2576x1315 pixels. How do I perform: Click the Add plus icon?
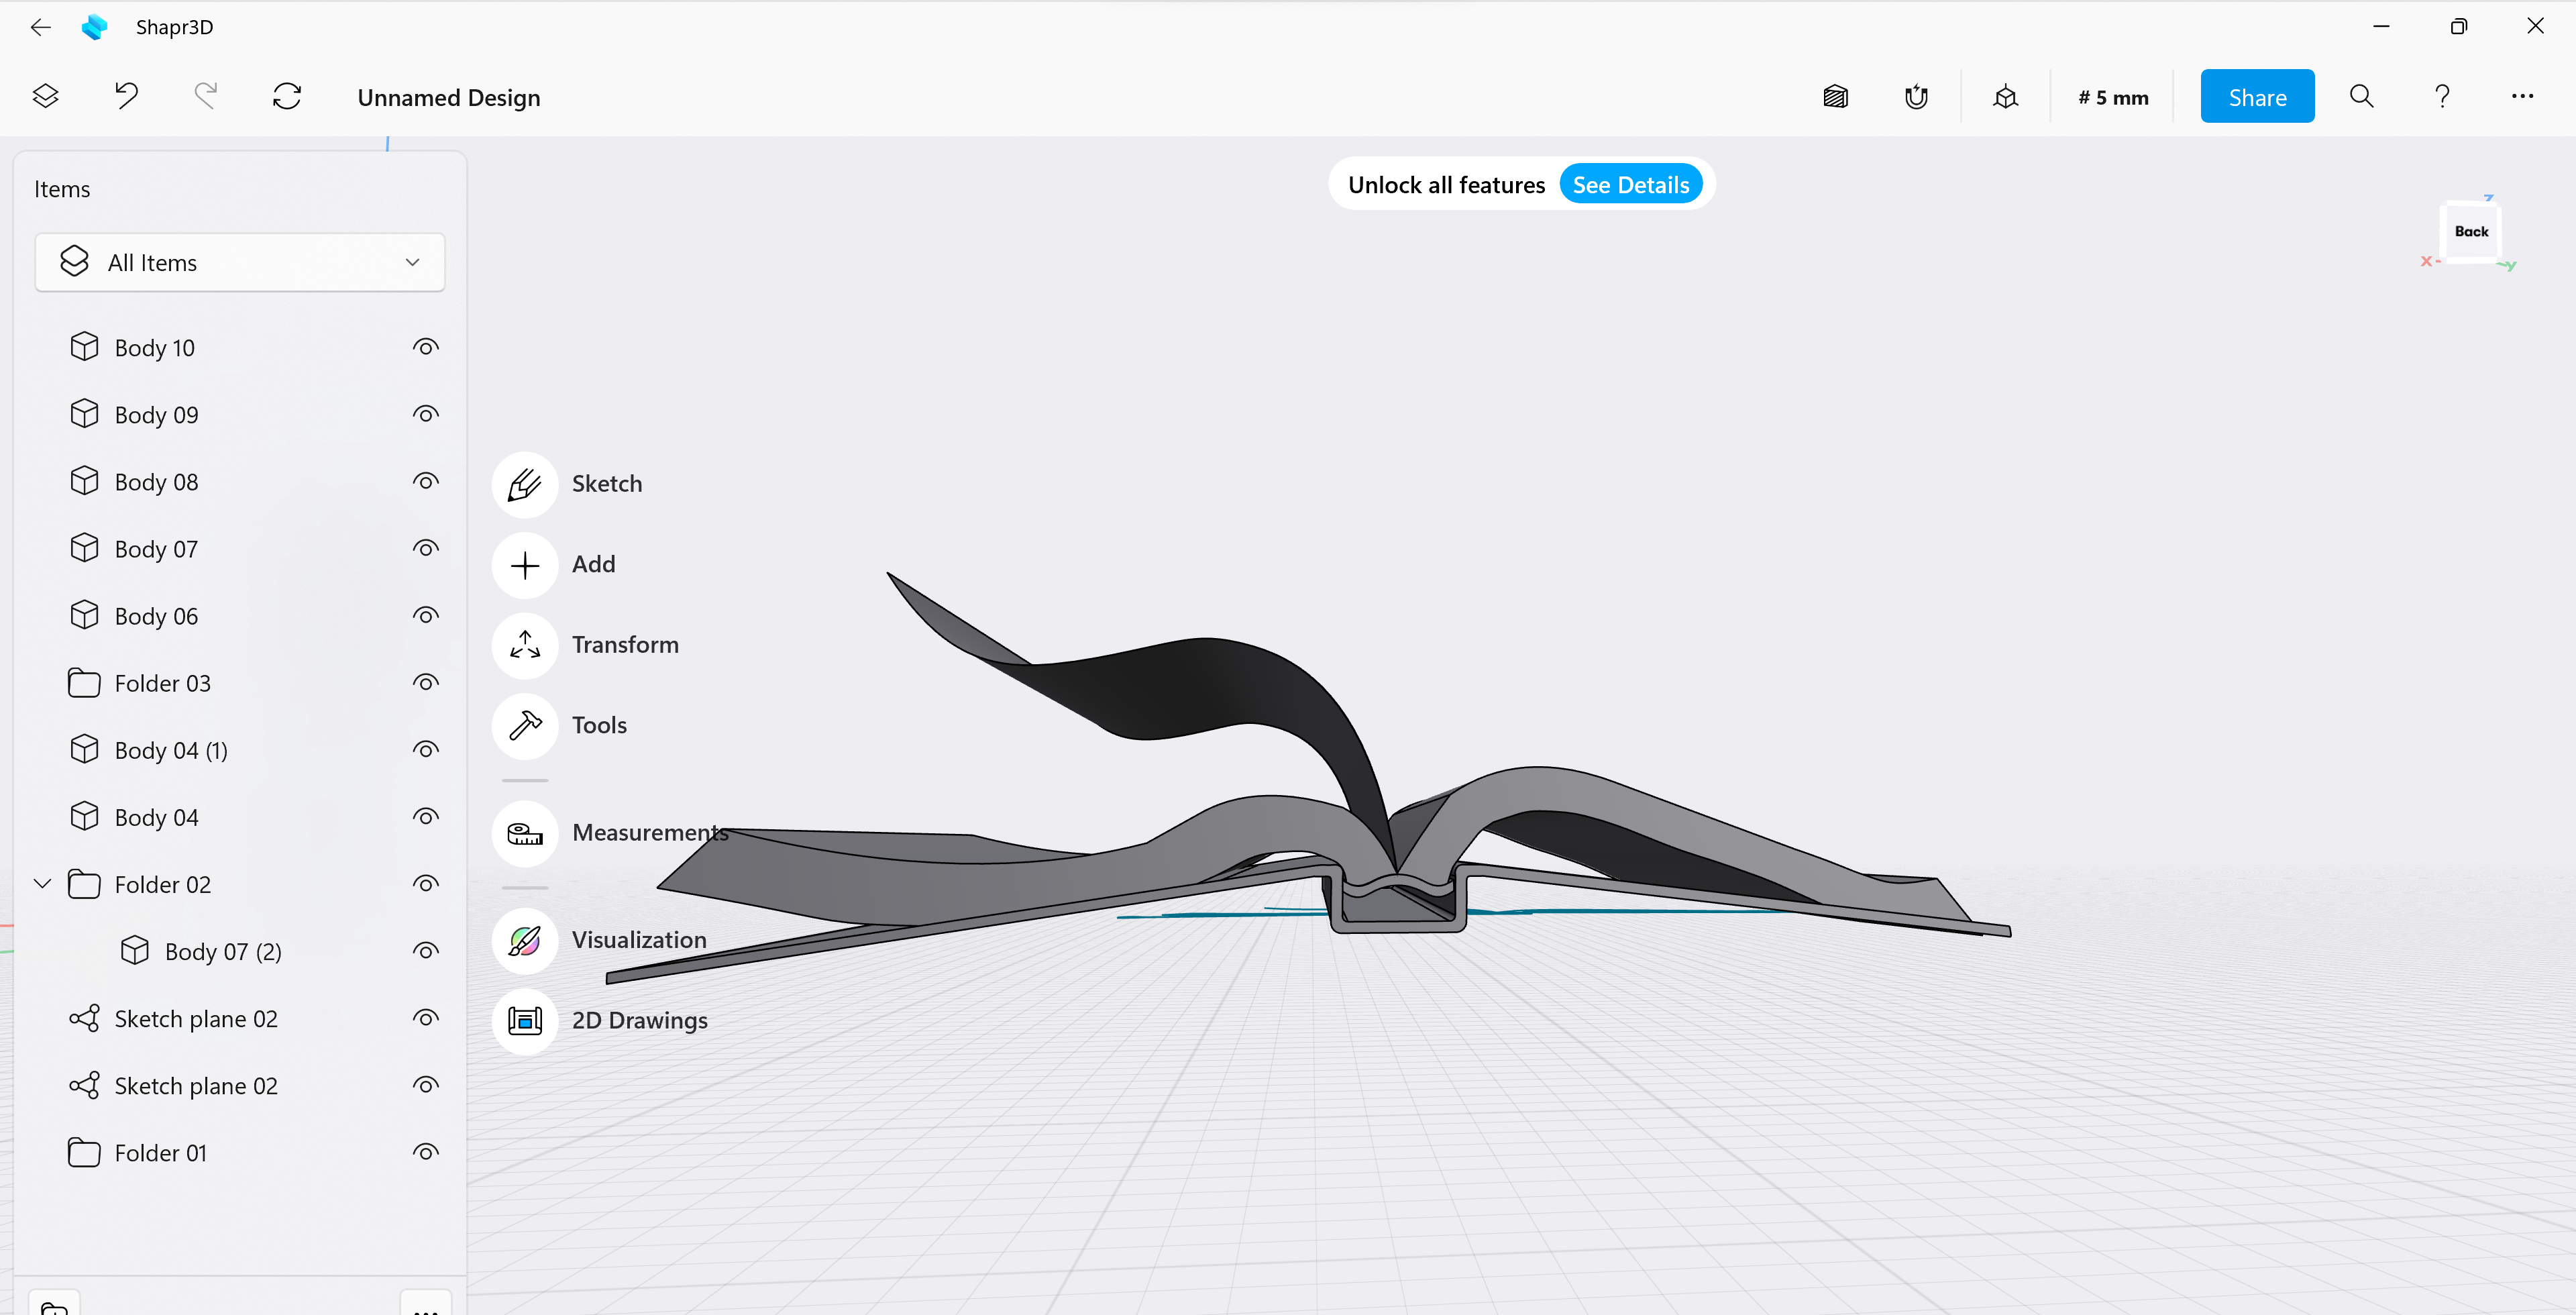[524, 565]
